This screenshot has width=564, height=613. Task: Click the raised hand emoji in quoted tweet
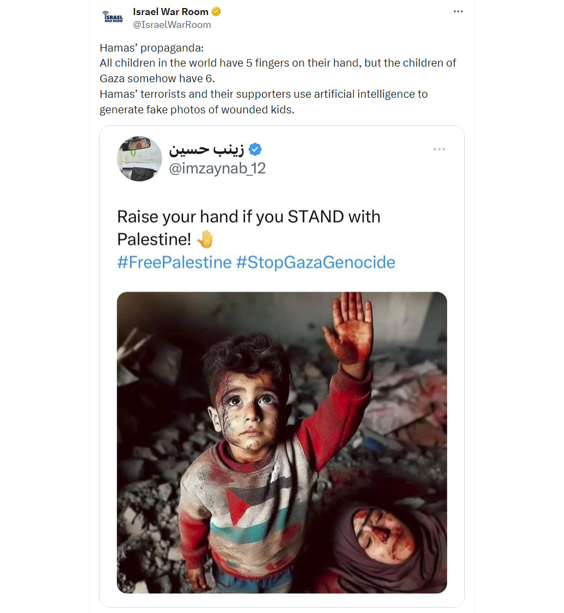click(205, 239)
